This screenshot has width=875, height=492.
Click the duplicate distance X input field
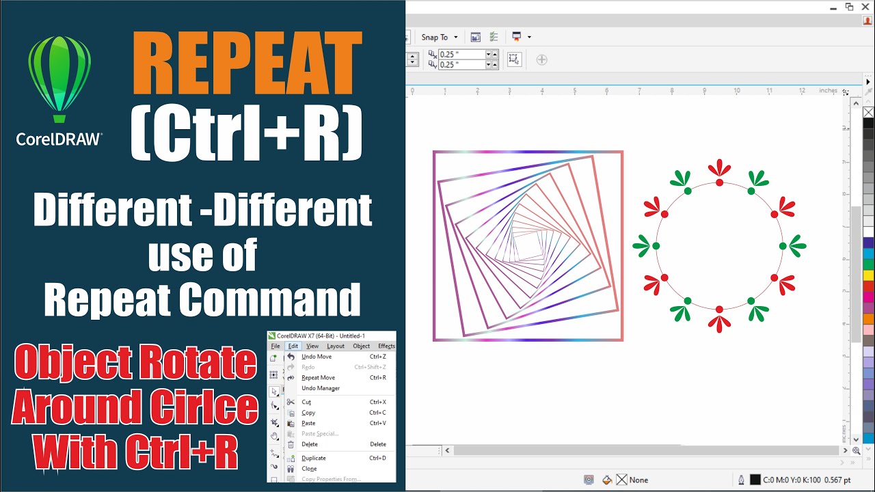[x=461, y=54]
